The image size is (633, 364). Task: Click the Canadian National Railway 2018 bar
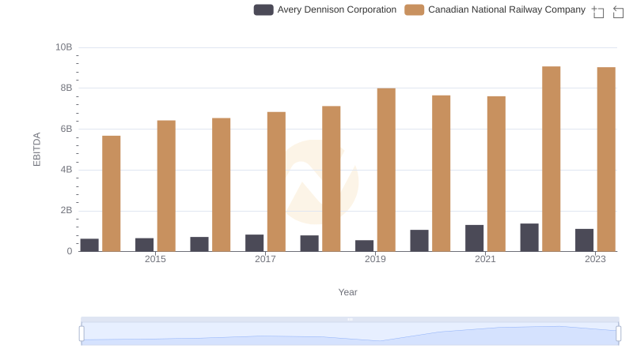[x=332, y=179]
